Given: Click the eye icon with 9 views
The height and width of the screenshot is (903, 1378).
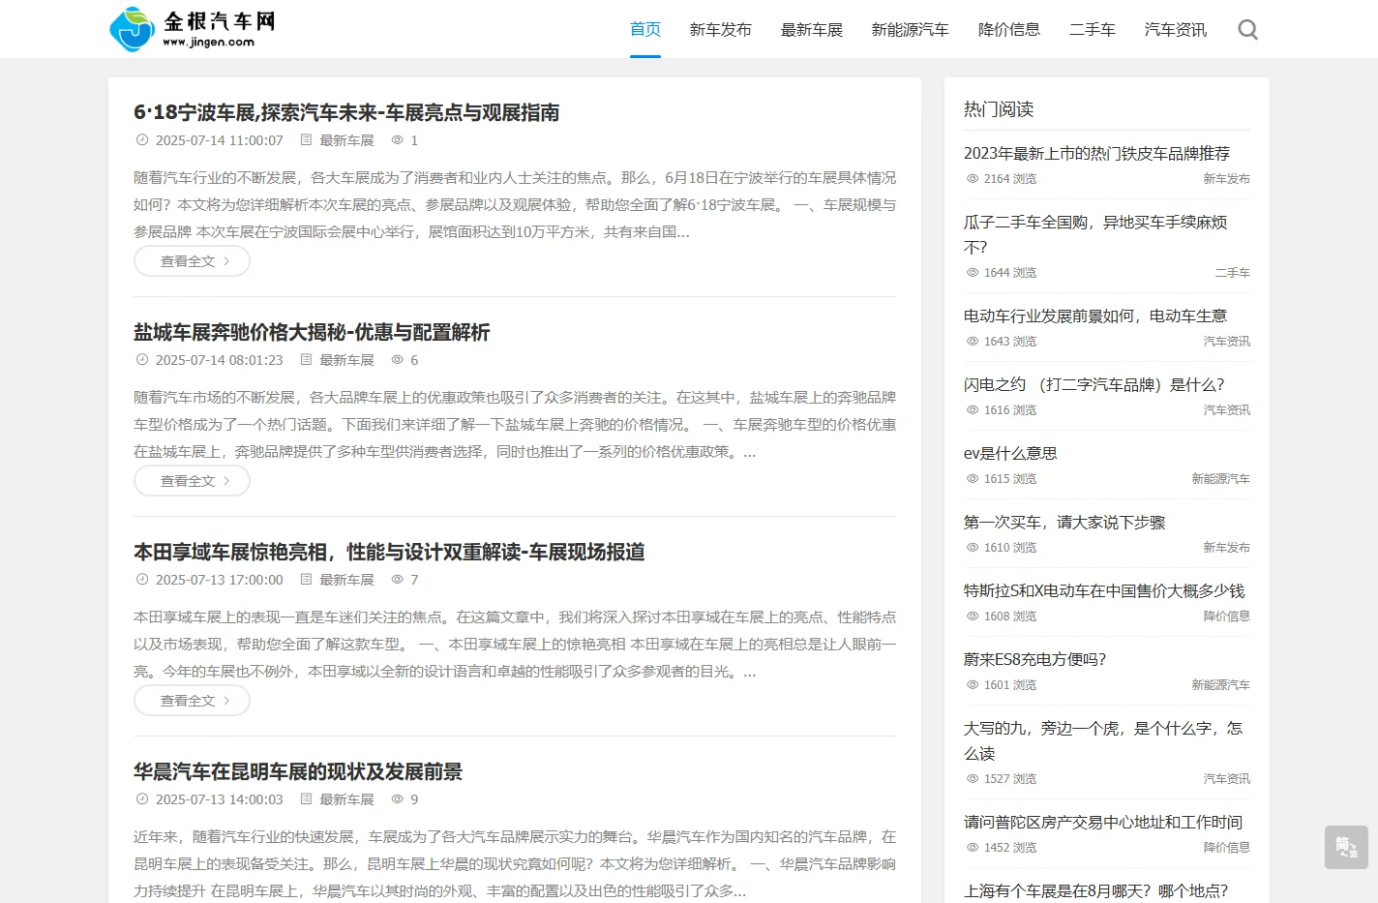Looking at the screenshot, I should coord(397,799).
